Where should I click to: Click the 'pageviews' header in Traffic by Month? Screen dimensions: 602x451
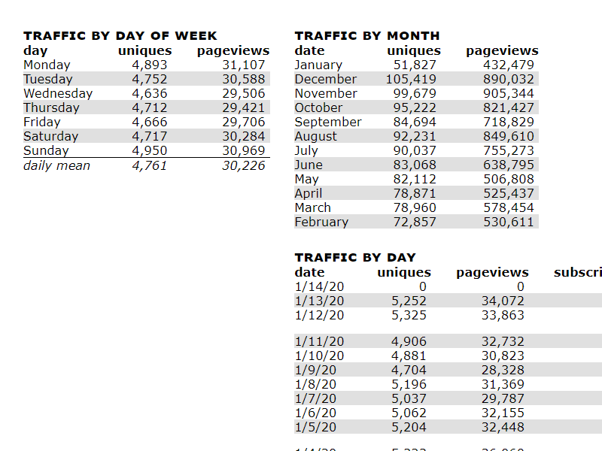pyautogui.click(x=502, y=50)
